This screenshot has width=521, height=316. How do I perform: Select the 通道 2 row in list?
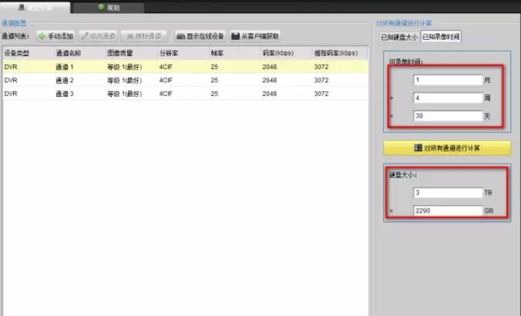click(x=185, y=80)
